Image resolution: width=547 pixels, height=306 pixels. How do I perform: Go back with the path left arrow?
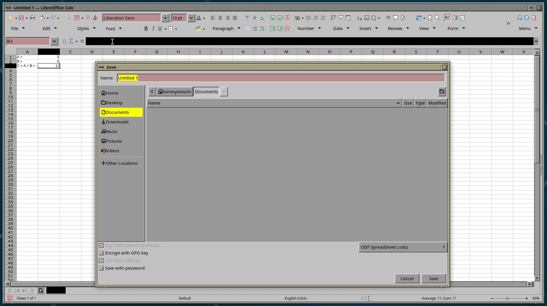(x=152, y=92)
